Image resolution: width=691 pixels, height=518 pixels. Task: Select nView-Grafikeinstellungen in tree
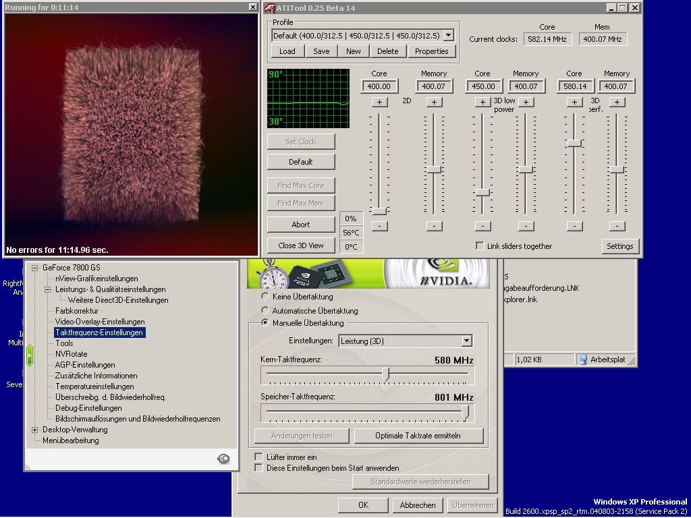(96, 279)
